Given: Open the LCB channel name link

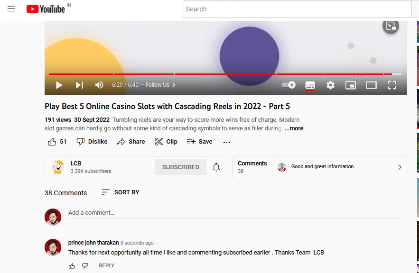Looking at the screenshot, I should [75, 164].
